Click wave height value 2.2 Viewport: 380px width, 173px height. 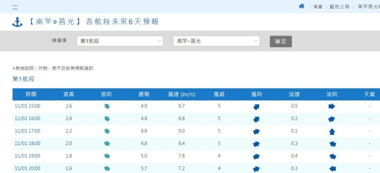[x=68, y=131]
